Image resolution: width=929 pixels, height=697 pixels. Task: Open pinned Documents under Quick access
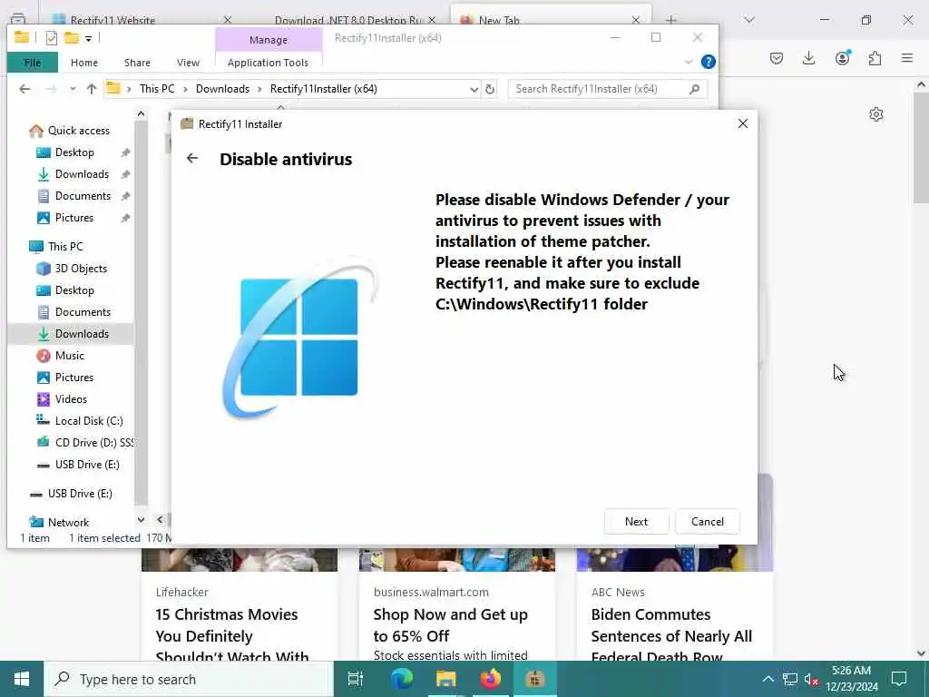pos(83,196)
